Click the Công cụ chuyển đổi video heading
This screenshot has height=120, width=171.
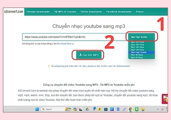coord(89,85)
